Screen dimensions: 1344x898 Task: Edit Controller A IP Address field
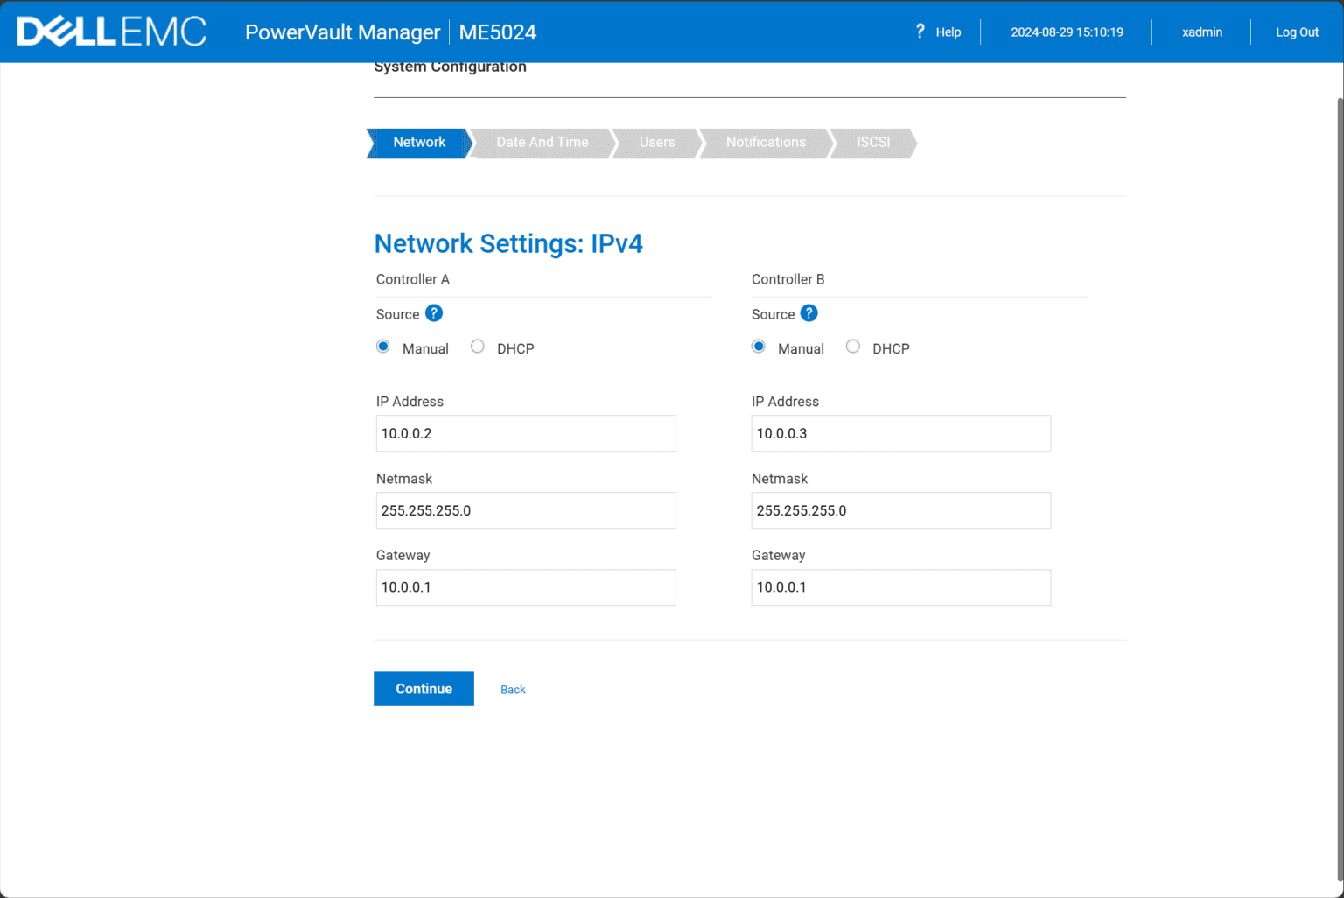tap(525, 433)
